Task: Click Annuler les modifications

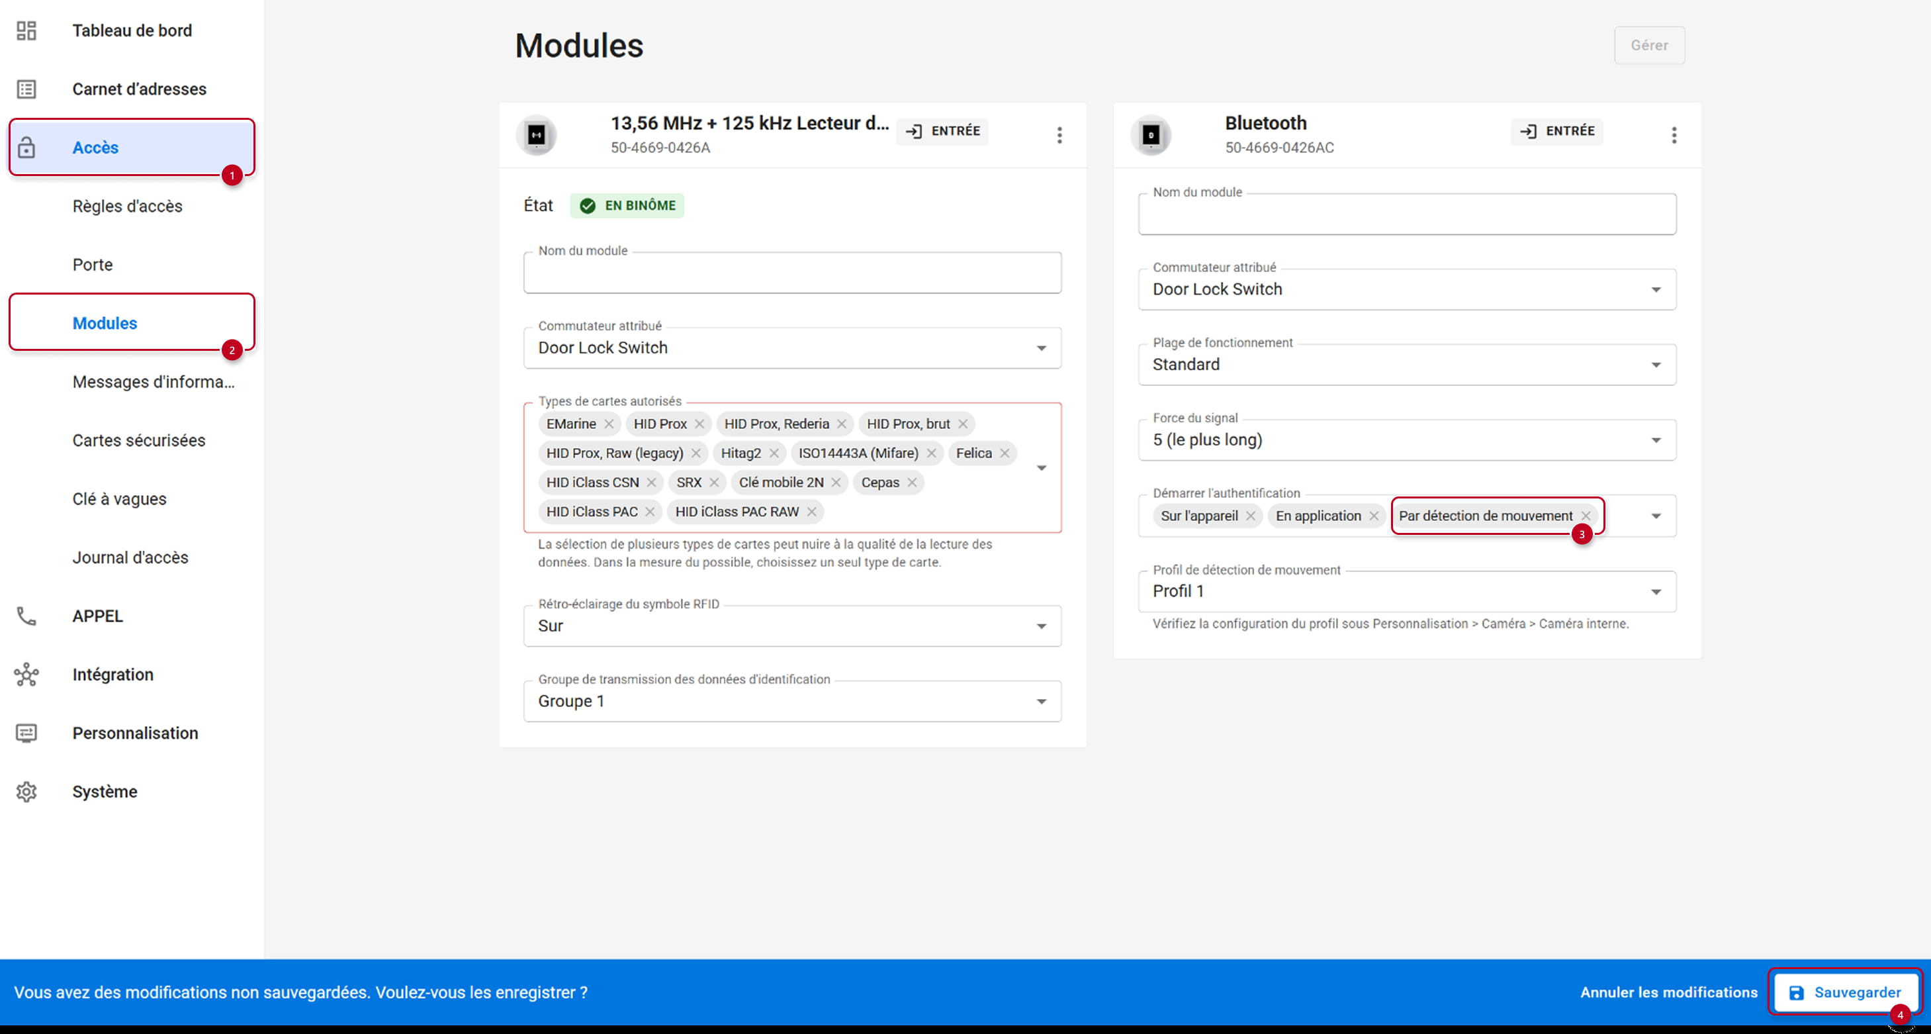Action: 1669,992
